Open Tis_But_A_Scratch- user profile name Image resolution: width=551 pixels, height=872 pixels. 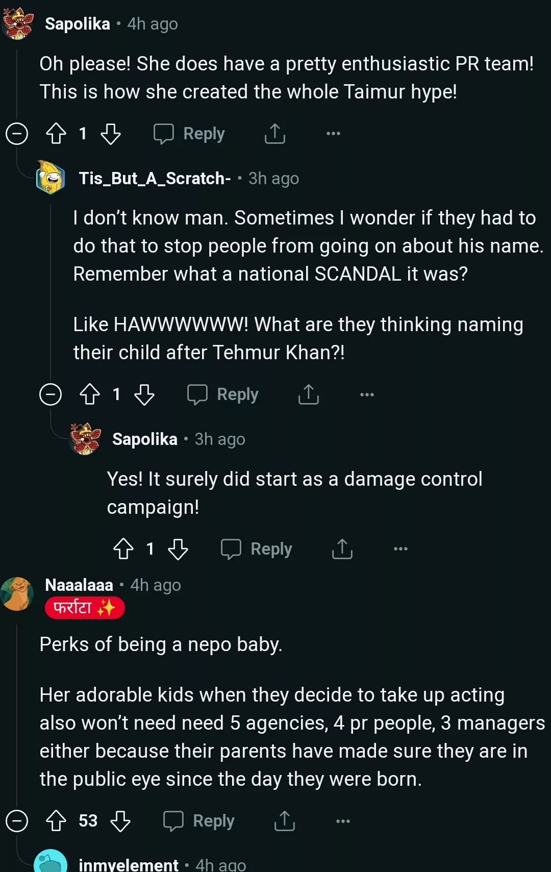coord(155,179)
